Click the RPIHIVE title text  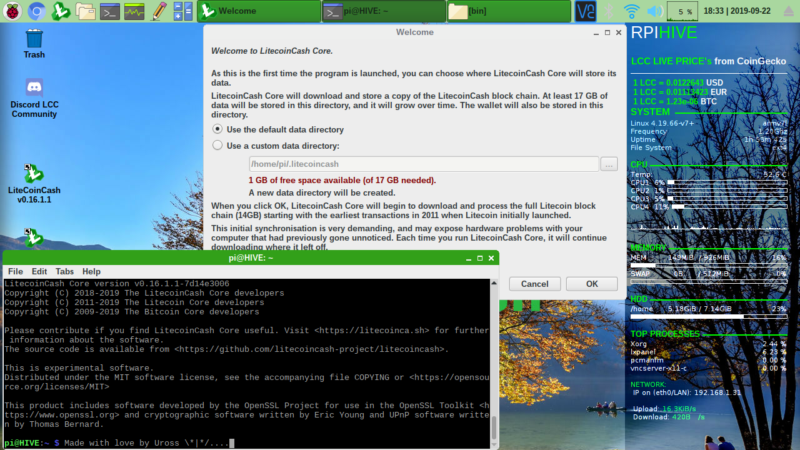pyautogui.click(x=664, y=32)
